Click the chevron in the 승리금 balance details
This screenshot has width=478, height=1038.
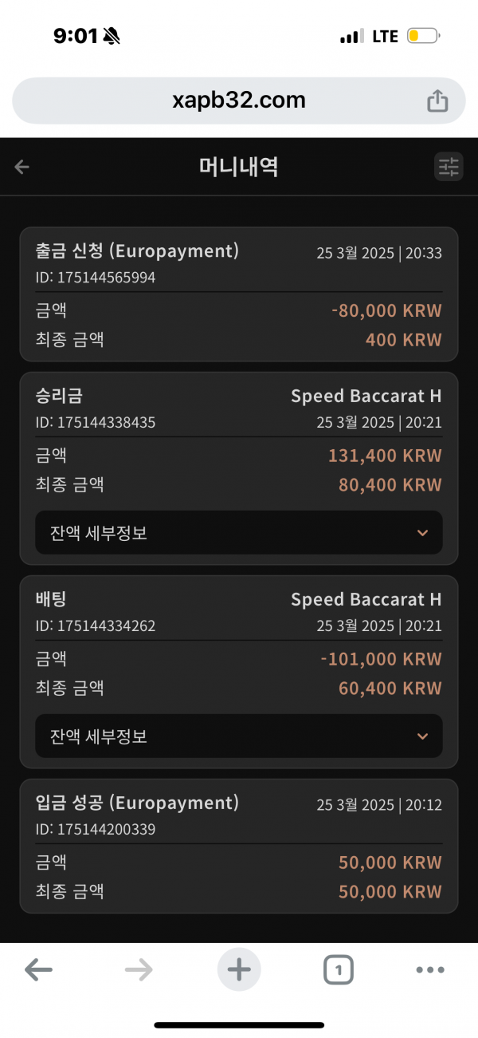(x=423, y=533)
